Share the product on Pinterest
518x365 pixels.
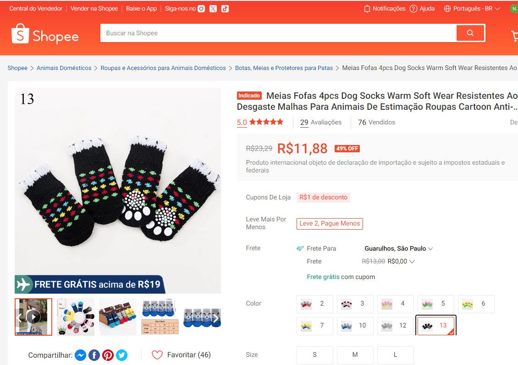[108, 355]
